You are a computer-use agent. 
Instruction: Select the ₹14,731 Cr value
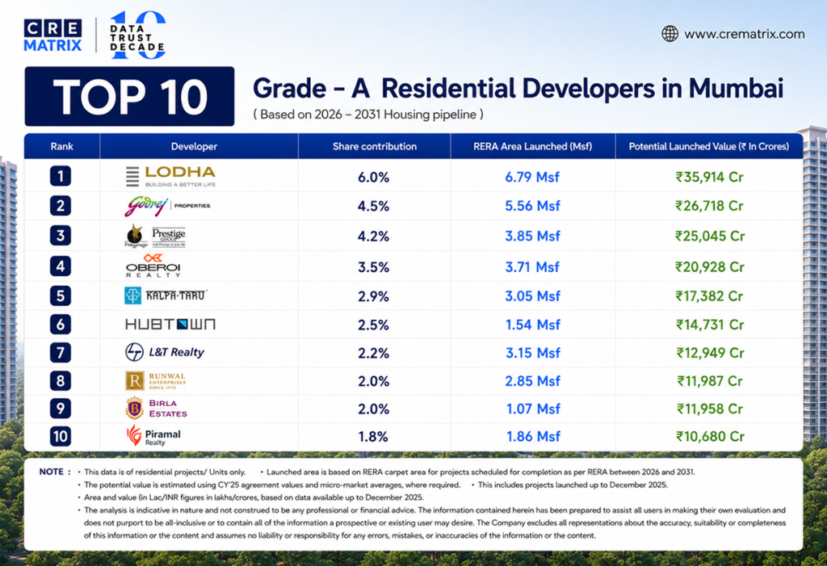710,325
